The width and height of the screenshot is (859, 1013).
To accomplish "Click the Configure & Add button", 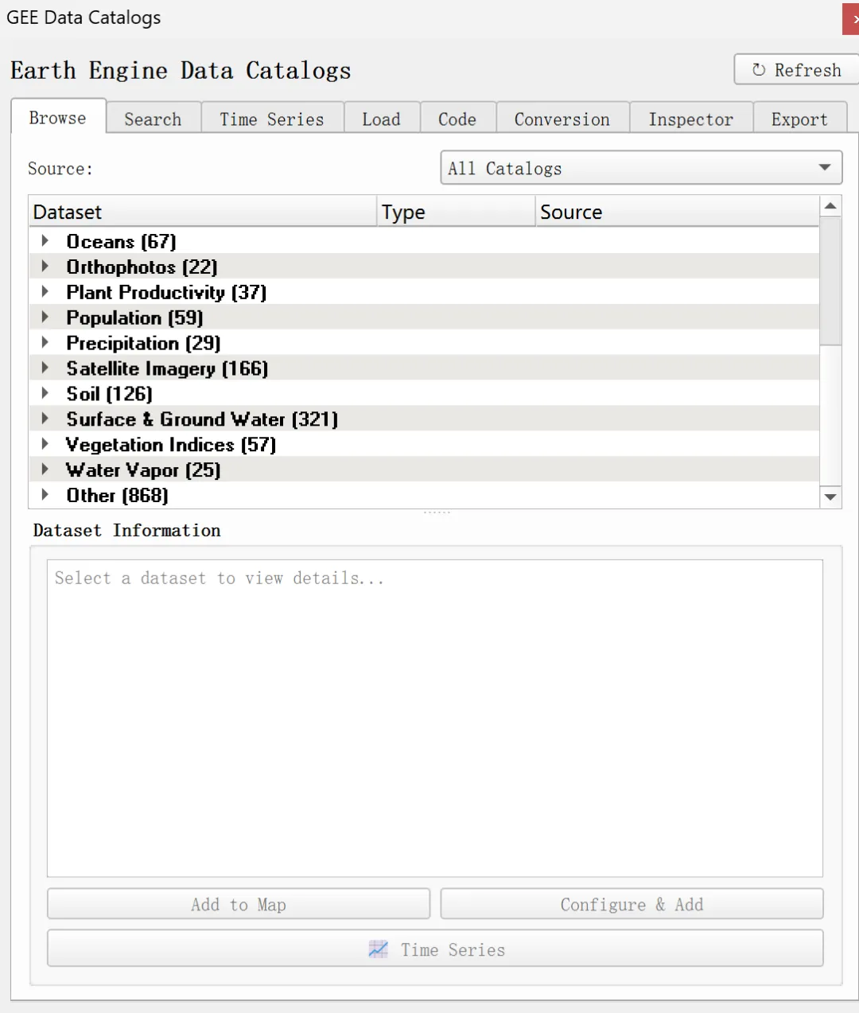I will [x=632, y=904].
